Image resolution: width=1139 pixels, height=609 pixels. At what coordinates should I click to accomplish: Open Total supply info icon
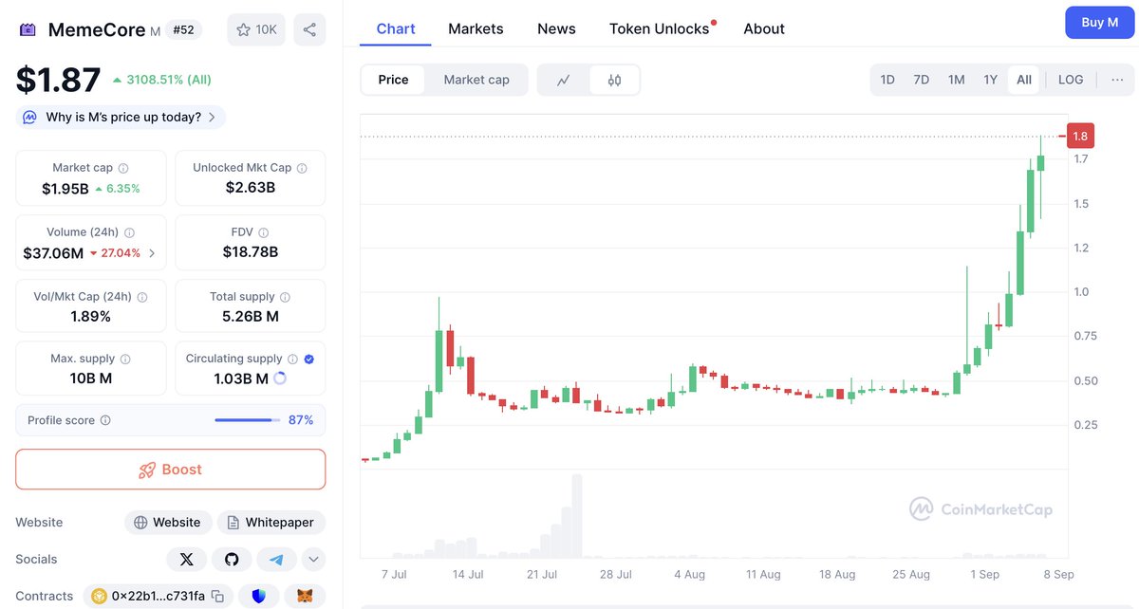(x=285, y=297)
